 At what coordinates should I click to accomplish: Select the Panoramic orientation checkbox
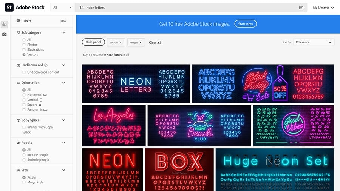pos(24,110)
